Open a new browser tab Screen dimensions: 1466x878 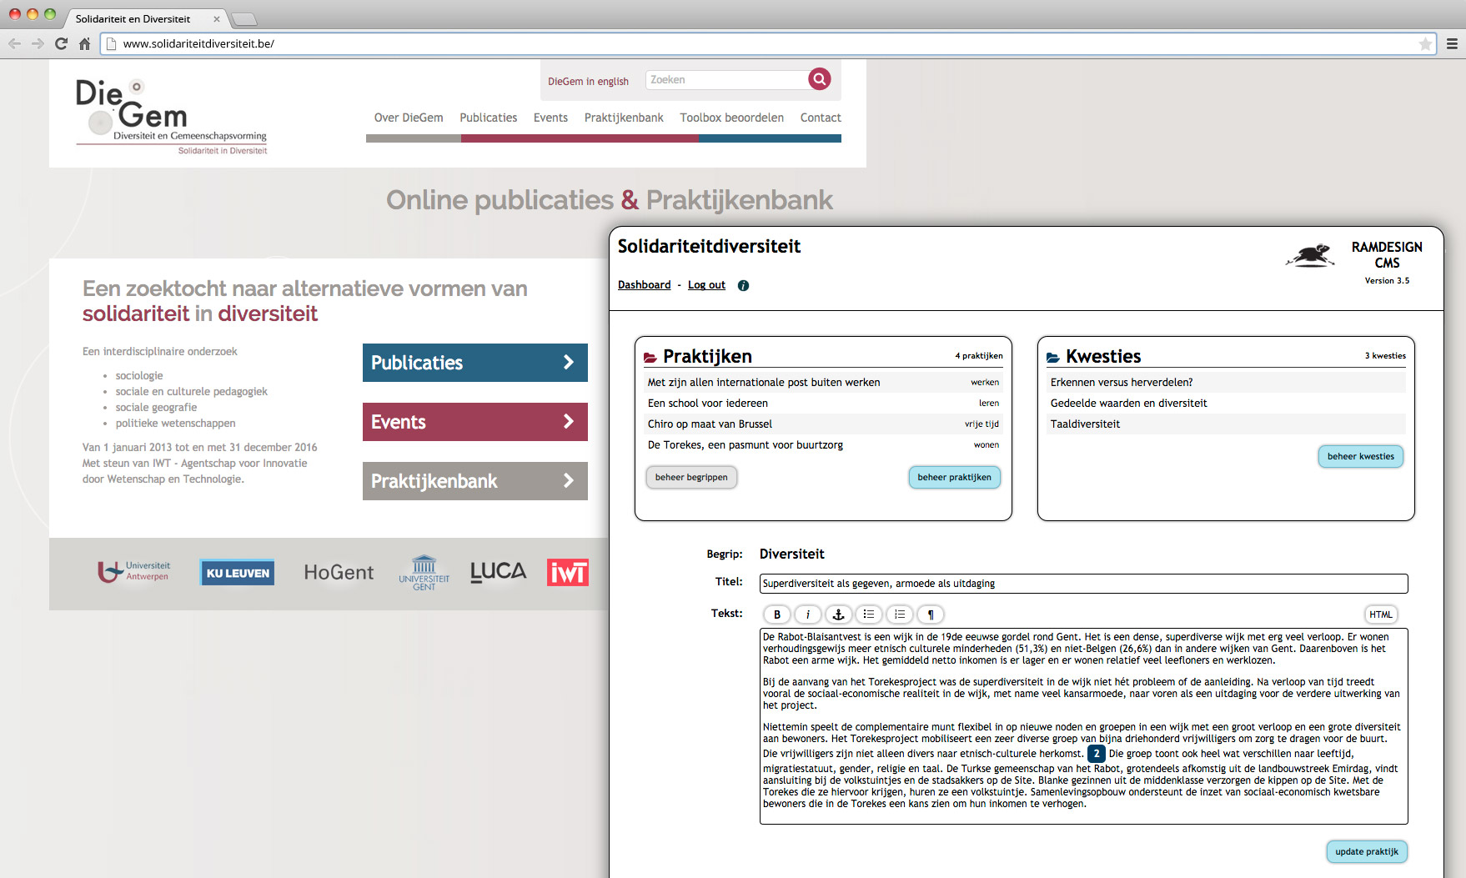[x=243, y=19]
